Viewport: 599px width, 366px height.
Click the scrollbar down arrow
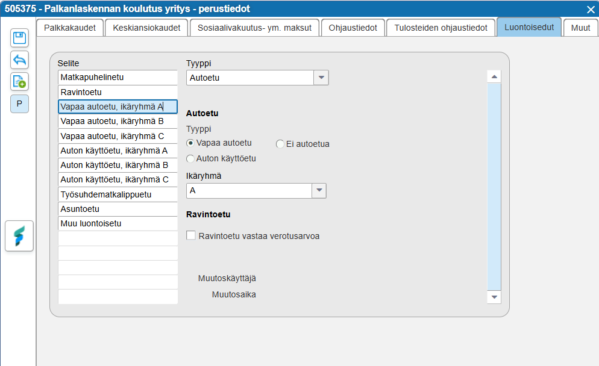(494, 297)
